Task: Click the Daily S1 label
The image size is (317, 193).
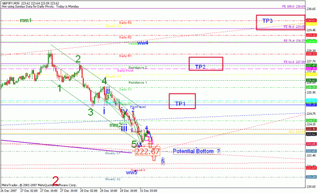Action: tap(125, 89)
